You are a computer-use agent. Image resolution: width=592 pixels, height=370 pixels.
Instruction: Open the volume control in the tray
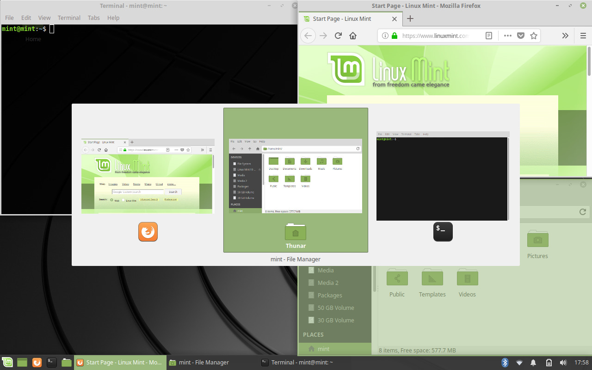pos(563,362)
